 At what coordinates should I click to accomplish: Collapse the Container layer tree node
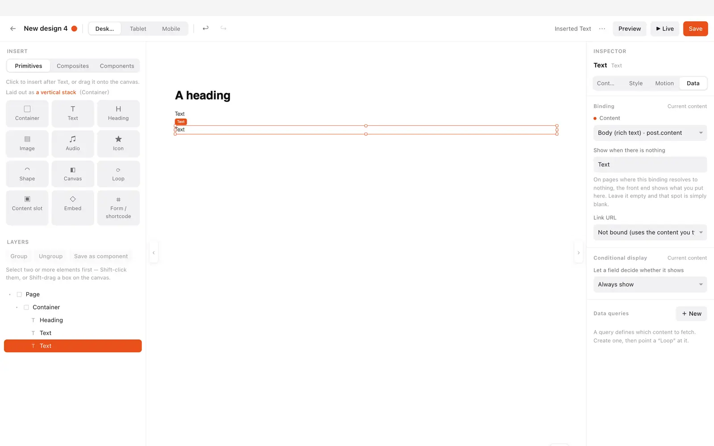17,307
